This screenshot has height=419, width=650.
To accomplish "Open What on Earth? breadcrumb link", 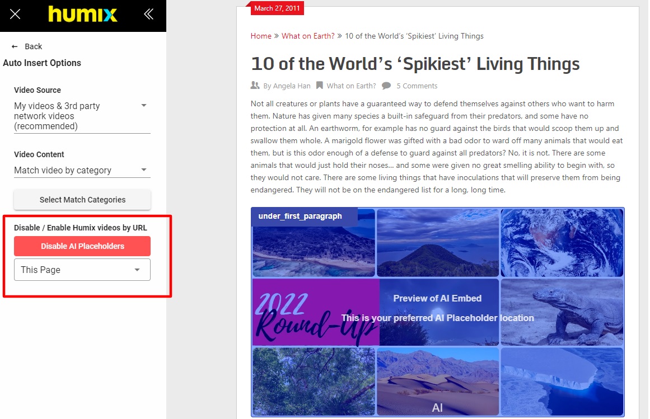I will [308, 36].
